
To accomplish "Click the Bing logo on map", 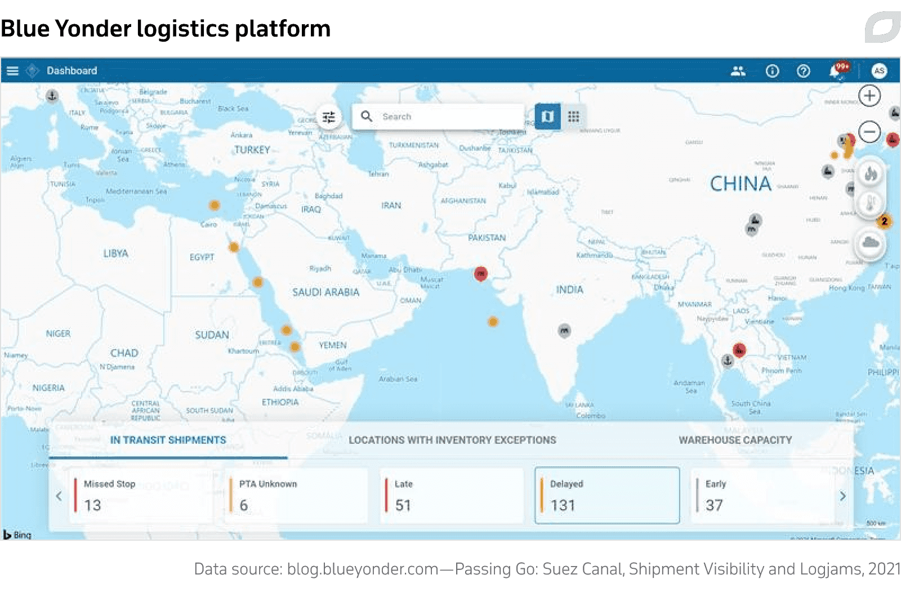I will click(x=17, y=534).
